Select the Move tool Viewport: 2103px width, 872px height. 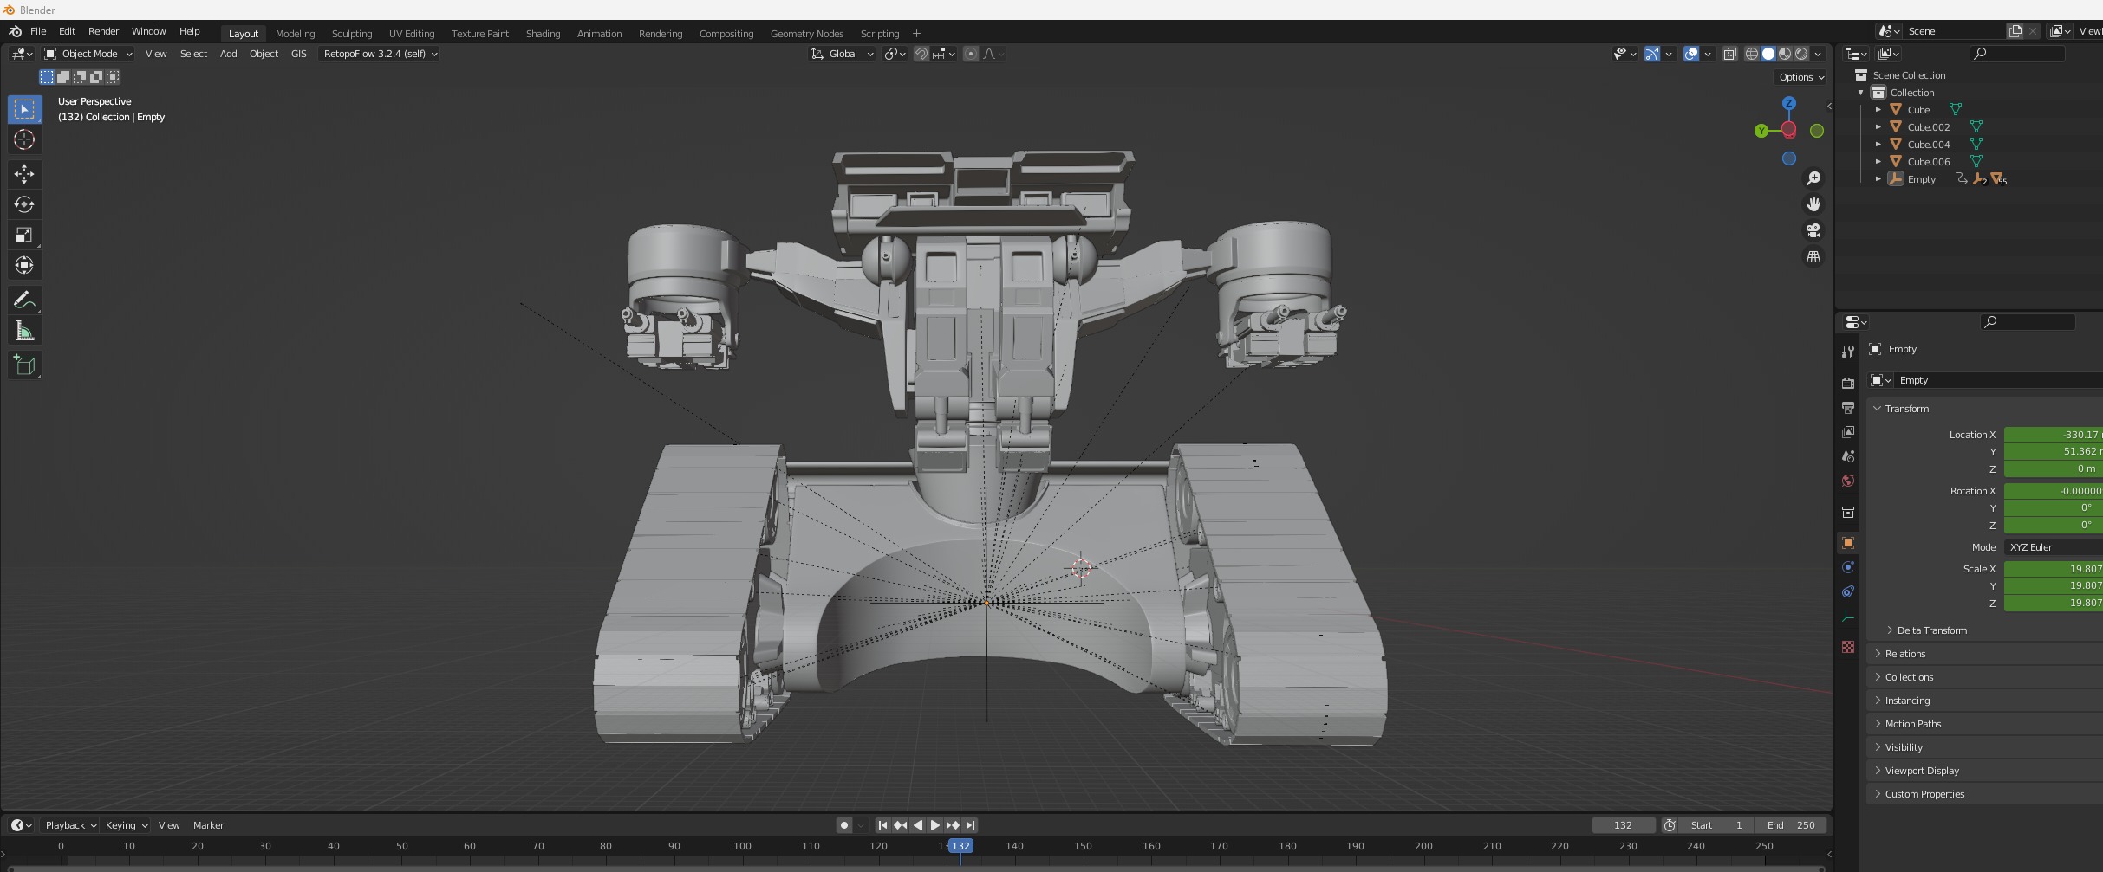[24, 174]
